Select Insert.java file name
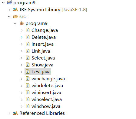 pyautogui.click(x=42, y=44)
